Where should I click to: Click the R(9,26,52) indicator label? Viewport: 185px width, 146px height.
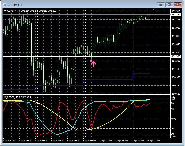pyautogui.click(x=18, y=97)
